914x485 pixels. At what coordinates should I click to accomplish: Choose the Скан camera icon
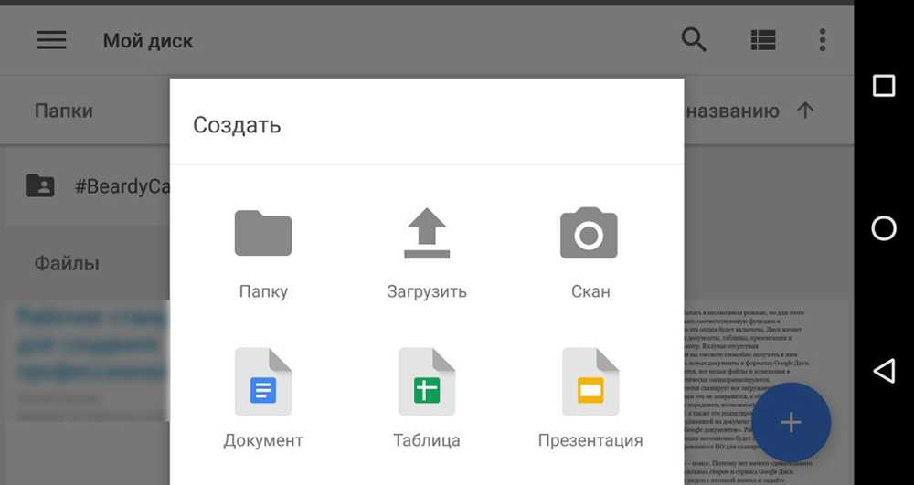(589, 234)
